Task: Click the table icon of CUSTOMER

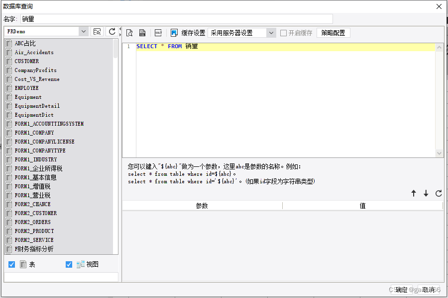Action: (9, 61)
